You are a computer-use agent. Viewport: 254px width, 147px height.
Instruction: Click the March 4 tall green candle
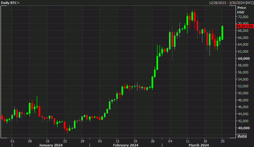click(x=170, y=41)
